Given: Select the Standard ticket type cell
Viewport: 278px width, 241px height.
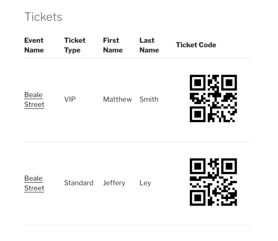Looking at the screenshot, I should tap(79, 183).
